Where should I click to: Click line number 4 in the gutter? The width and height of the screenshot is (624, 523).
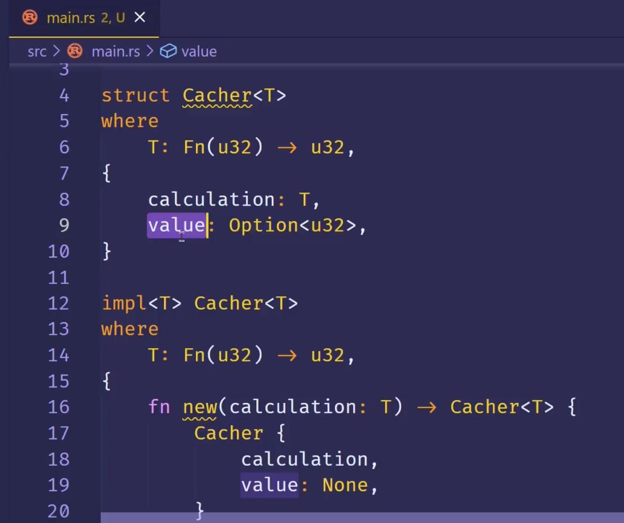64,95
